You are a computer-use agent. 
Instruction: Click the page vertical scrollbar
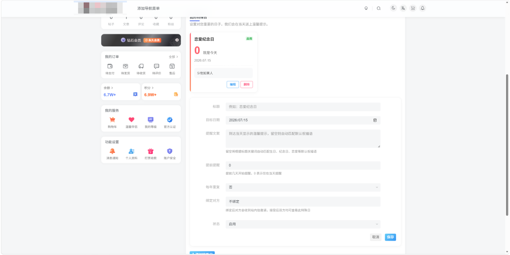click(x=507, y=144)
